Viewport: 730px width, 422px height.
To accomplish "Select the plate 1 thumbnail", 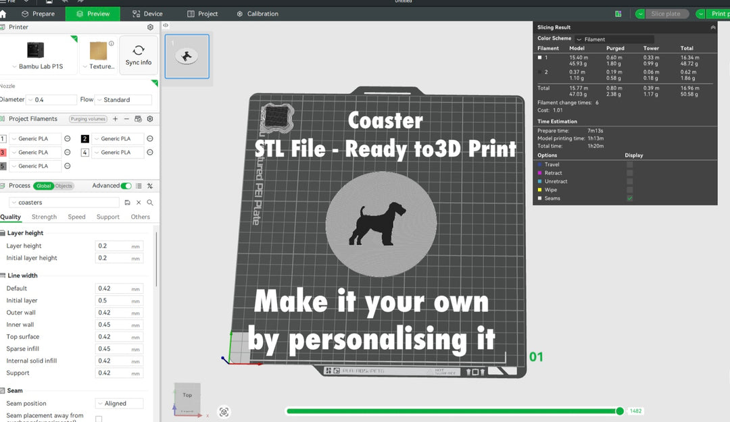I will pos(187,57).
